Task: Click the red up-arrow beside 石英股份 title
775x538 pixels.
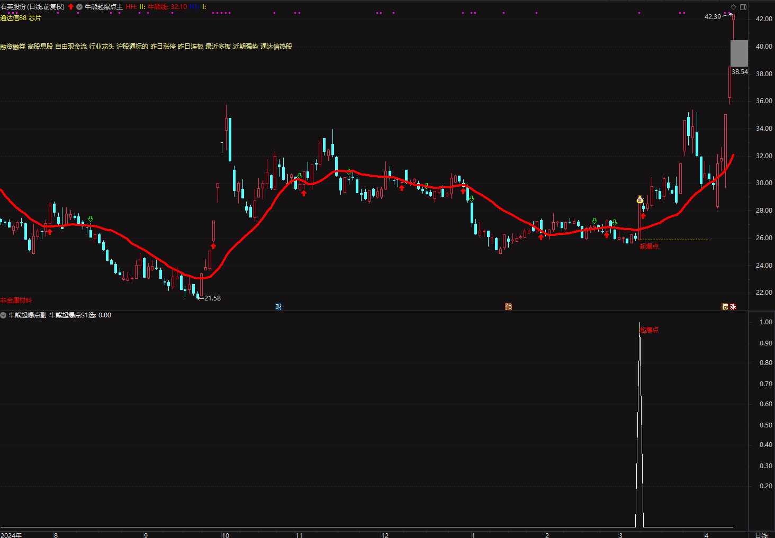Action: coord(71,7)
